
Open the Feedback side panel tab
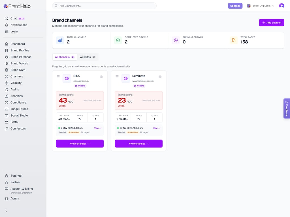(287, 108)
